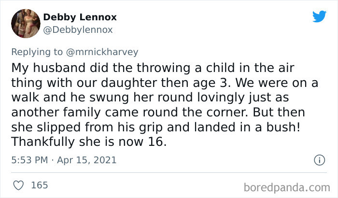Open the Apr 15, 2021 date link

coord(86,160)
